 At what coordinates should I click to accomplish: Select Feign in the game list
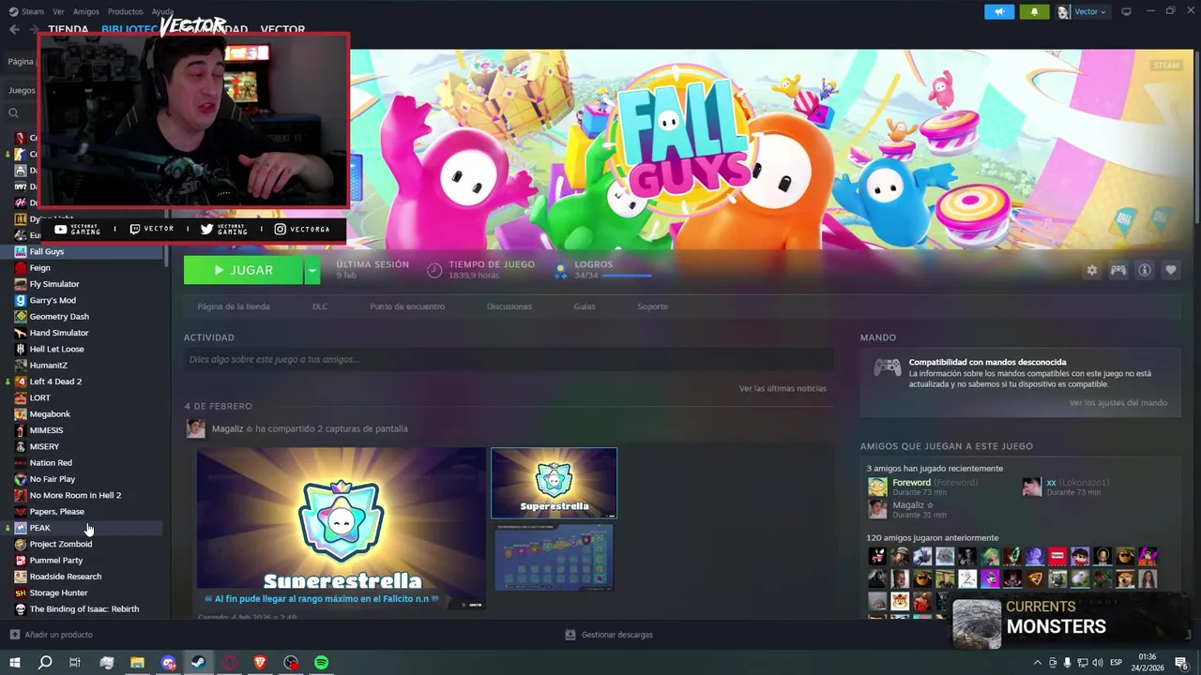click(x=39, y=267)
